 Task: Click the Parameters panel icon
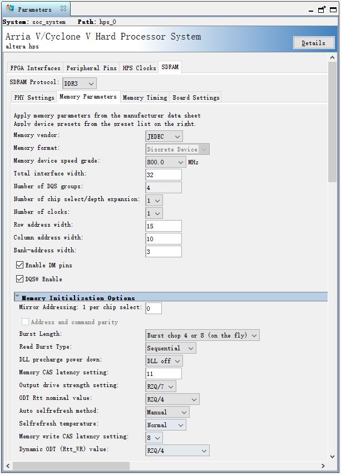click(x=10, y=8)
